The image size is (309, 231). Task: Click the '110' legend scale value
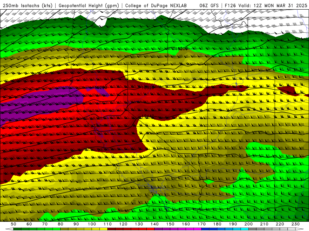[108, 224]
